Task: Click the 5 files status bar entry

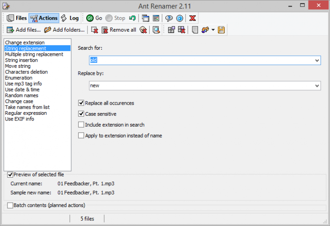Action: [87, 219]
